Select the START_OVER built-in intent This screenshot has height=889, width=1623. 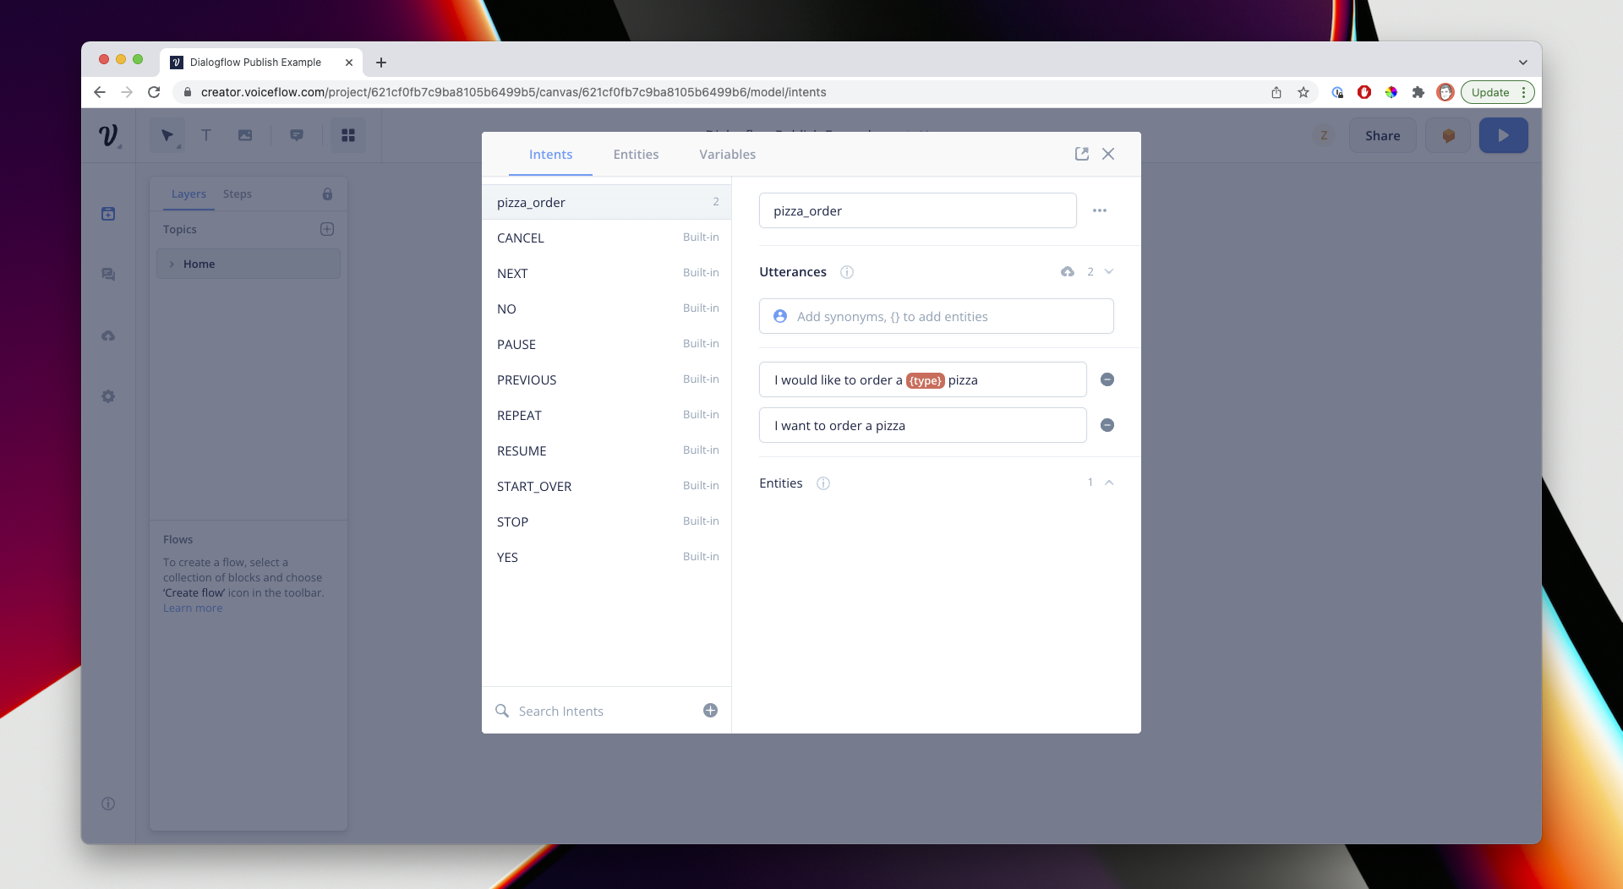[606, 486]
